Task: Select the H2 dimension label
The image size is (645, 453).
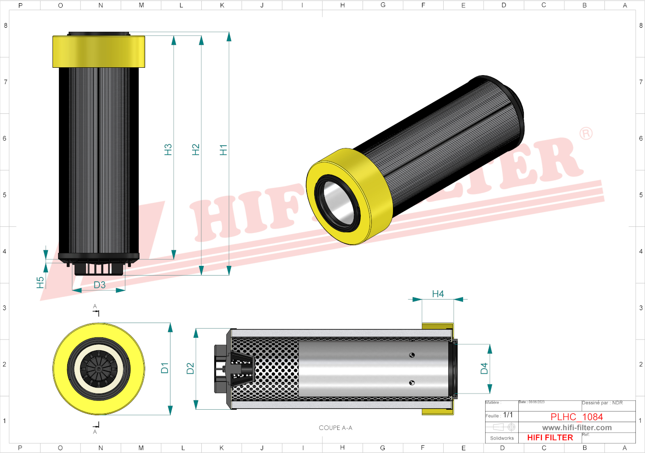Action: pyautogui.click(x=196, y=150)
